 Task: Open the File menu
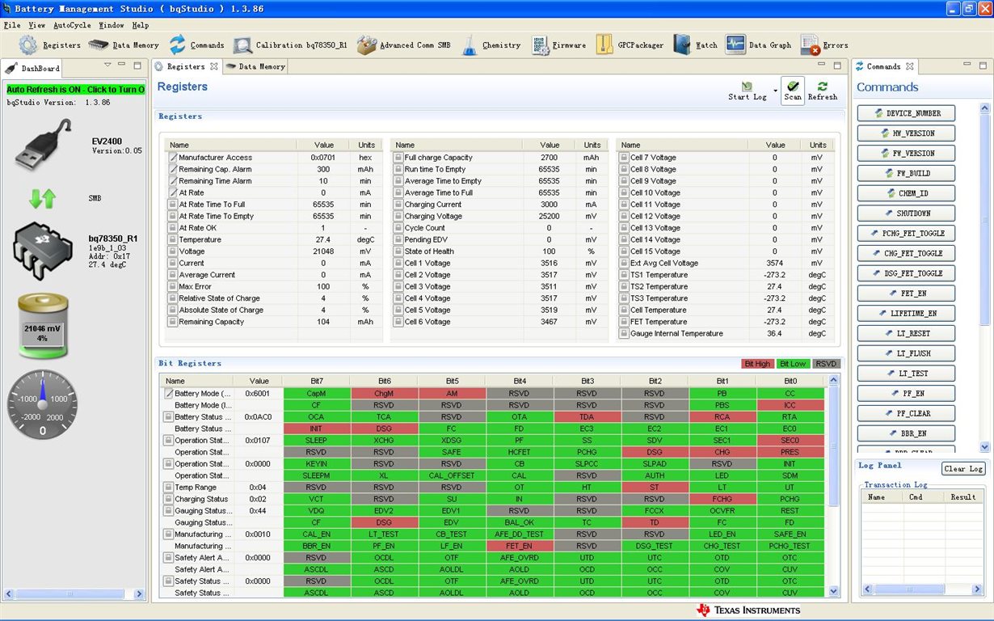pos(12,25)
